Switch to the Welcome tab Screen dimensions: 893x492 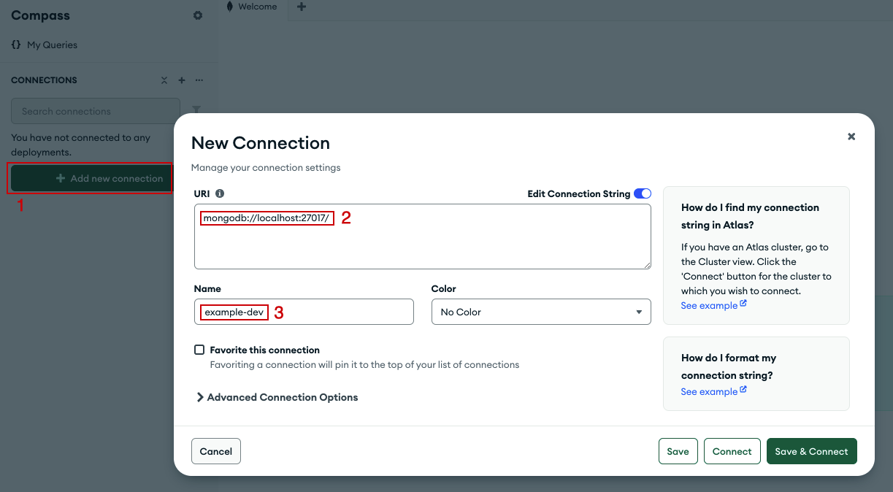point(252,6)
